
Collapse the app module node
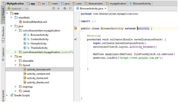pos(7,13)
